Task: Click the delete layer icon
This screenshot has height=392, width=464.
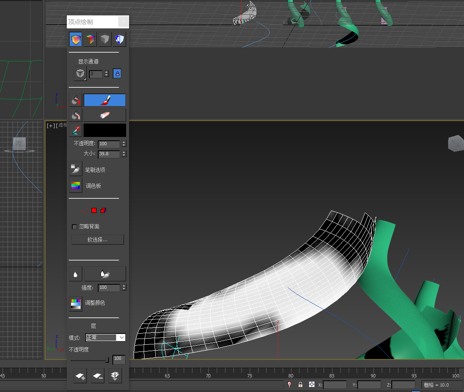Action: coord(98,376)
